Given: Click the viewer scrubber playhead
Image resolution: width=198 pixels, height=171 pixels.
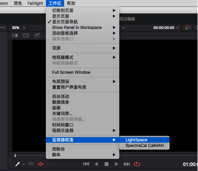Looking at the screenshot, I should pos(15,156).
